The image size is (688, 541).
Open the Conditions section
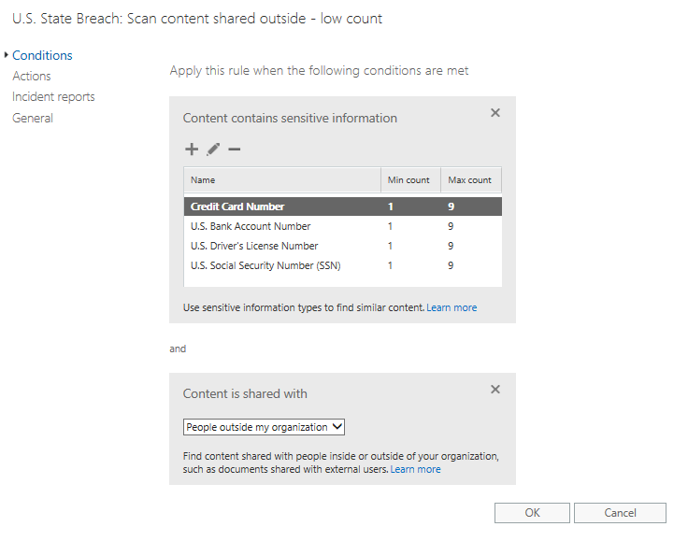(x=42, y=55)
